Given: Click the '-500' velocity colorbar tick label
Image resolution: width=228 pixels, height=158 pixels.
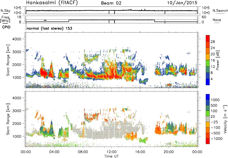Looking at the screenshot, I should tap(215, 133).
